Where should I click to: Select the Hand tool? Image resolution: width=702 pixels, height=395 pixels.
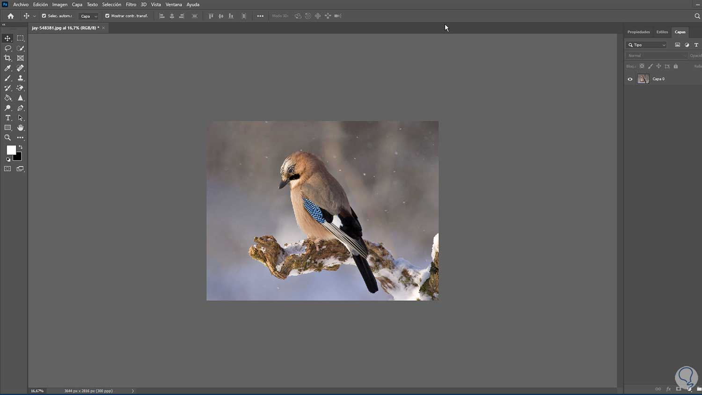click(20, 128)
